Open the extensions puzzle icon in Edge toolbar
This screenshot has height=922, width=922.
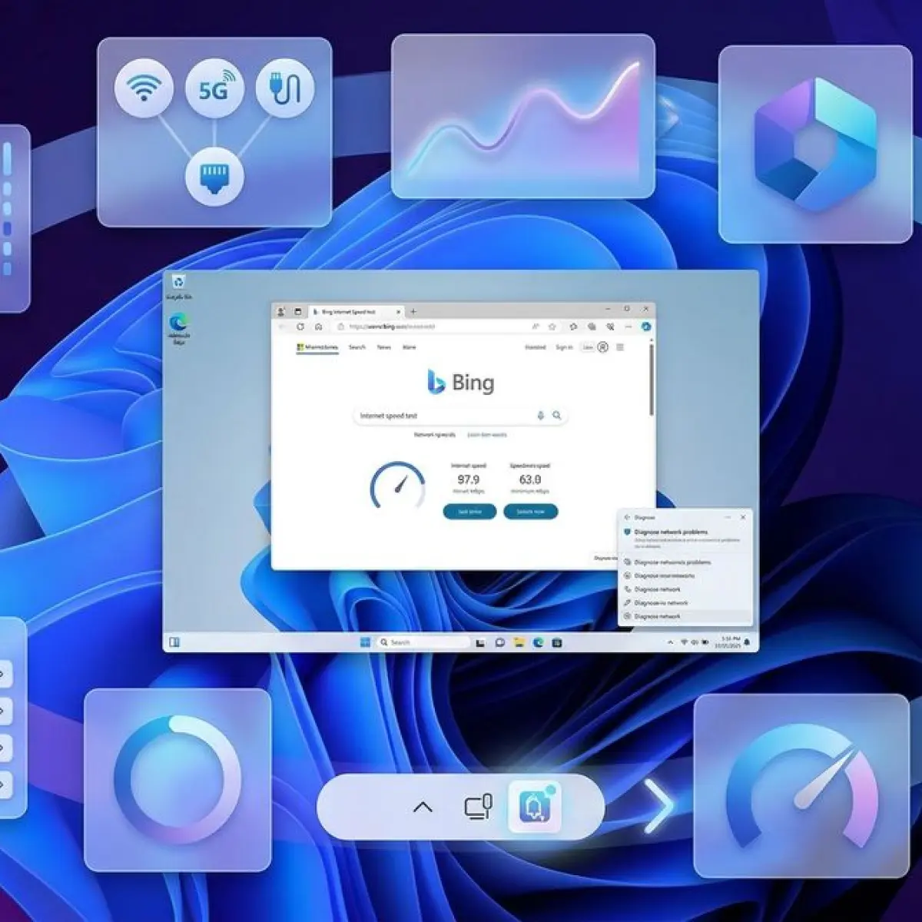coord(573,327)
